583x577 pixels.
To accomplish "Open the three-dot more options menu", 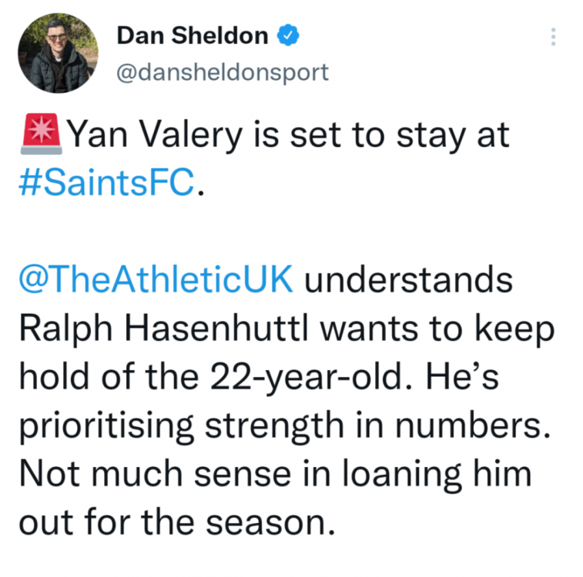I will tap(551, 37).
